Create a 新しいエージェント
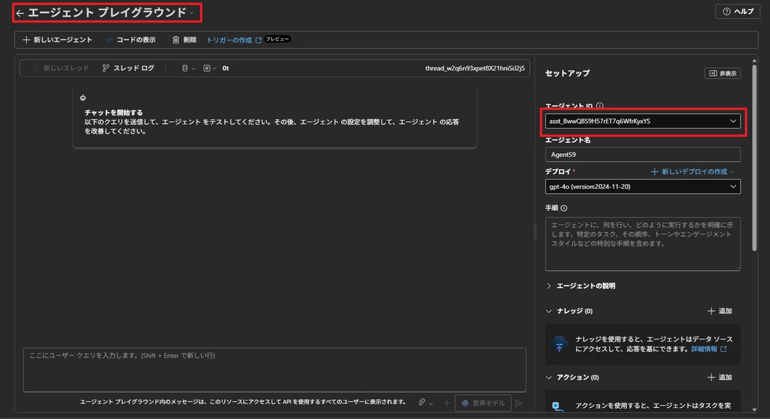770x419 pixels. tap(57, 40)
